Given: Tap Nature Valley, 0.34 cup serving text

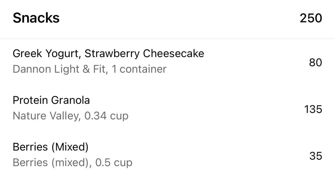Looking at the screenshot, I should tap(70, 116).
